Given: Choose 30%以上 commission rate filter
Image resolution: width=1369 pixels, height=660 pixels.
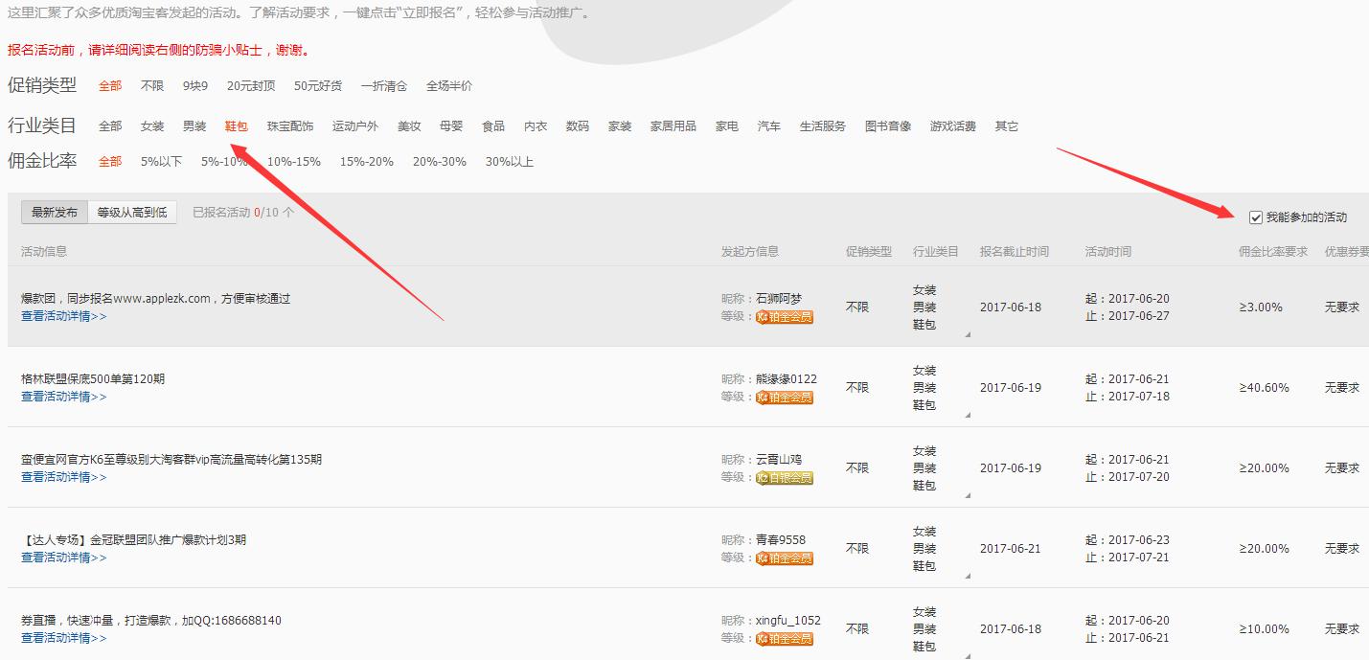Looking at the screenshot, I should 509,162.
